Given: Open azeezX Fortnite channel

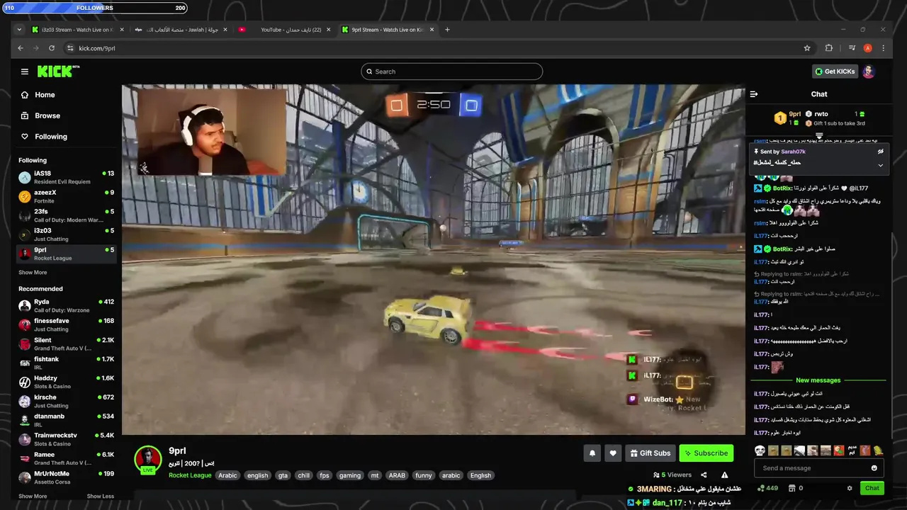Looking at the screenshot, I should coord(67,196).
